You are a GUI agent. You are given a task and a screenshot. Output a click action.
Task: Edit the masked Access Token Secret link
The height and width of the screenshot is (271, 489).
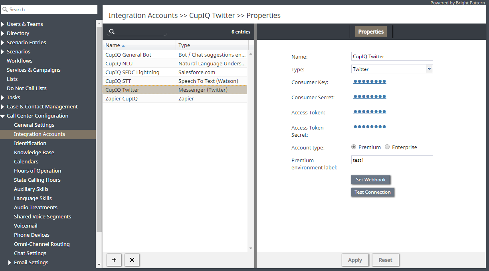point(370,127)
